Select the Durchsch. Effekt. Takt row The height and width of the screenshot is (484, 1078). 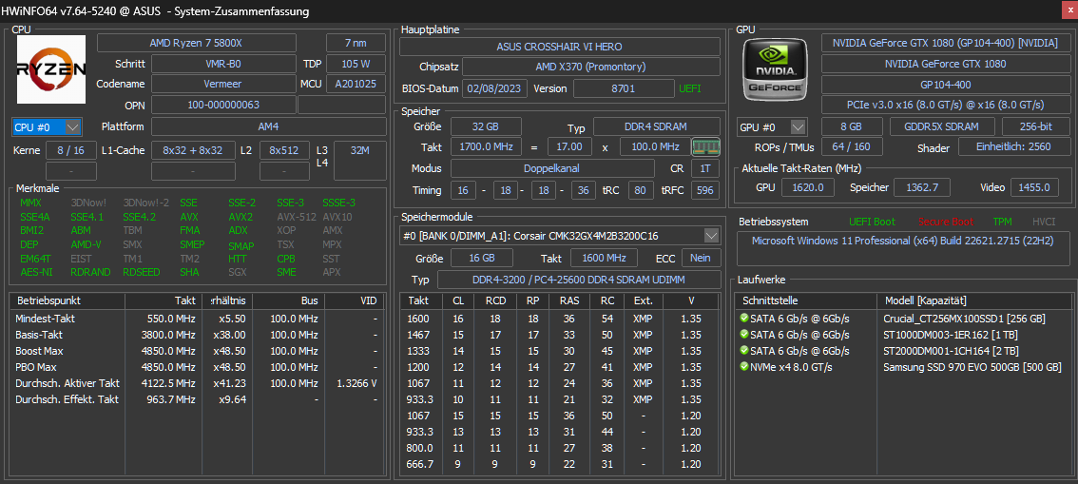pyautogui.click(x=197, y=398)
